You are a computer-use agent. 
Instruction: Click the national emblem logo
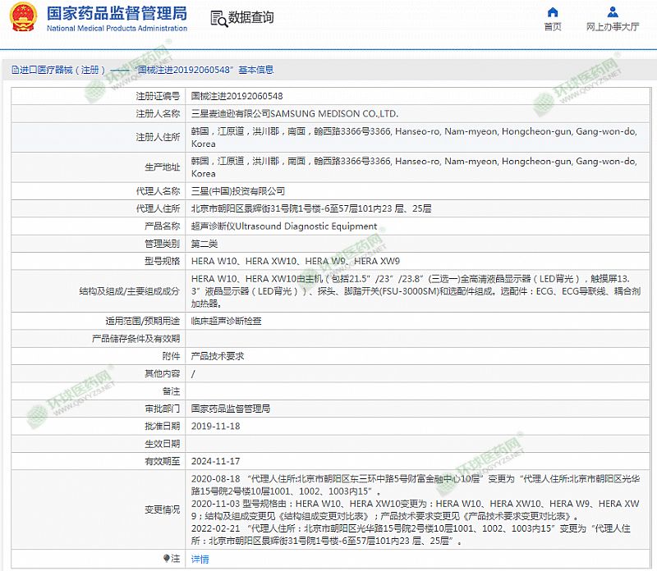tap(21, 20)
